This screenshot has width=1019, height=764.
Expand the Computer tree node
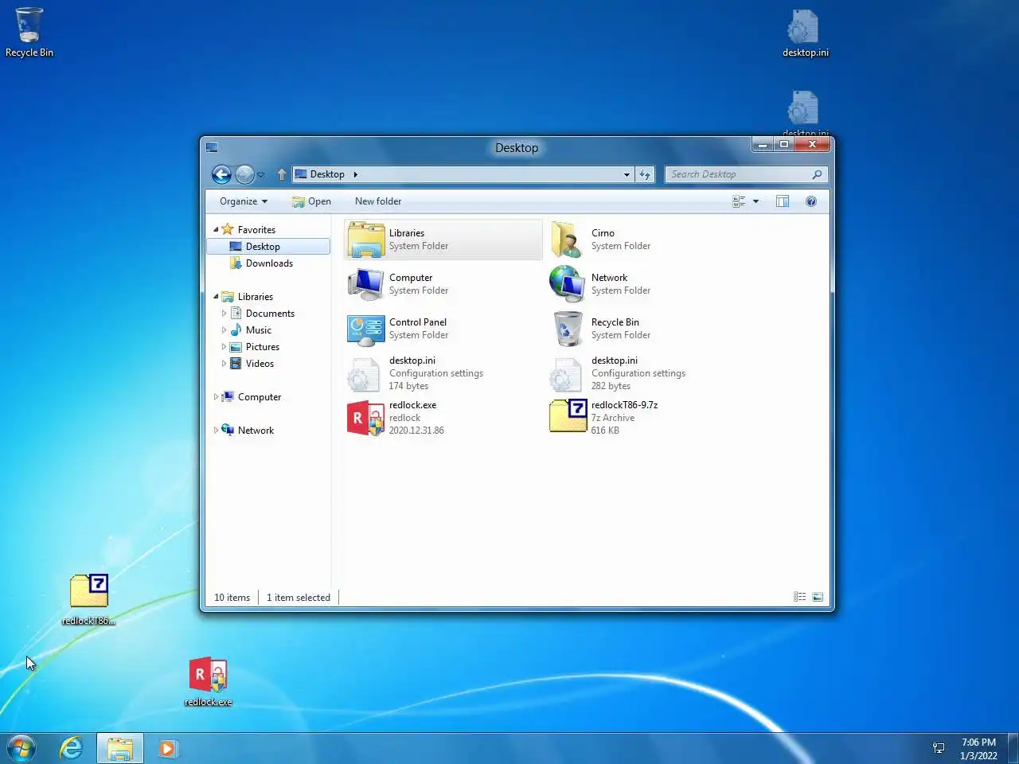tap(216, 396)
